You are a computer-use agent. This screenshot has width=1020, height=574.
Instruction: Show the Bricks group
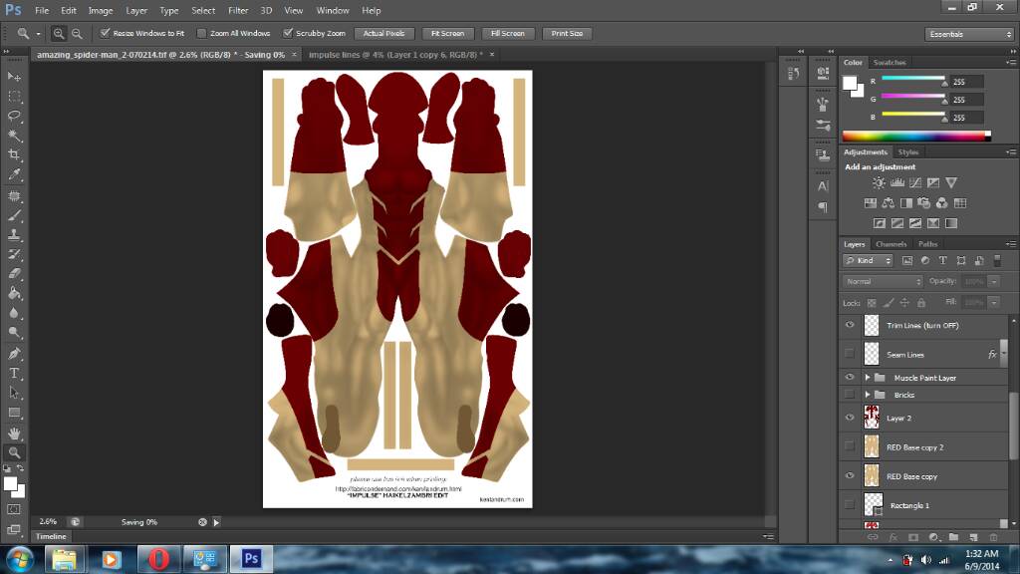[x=850, y=395]
